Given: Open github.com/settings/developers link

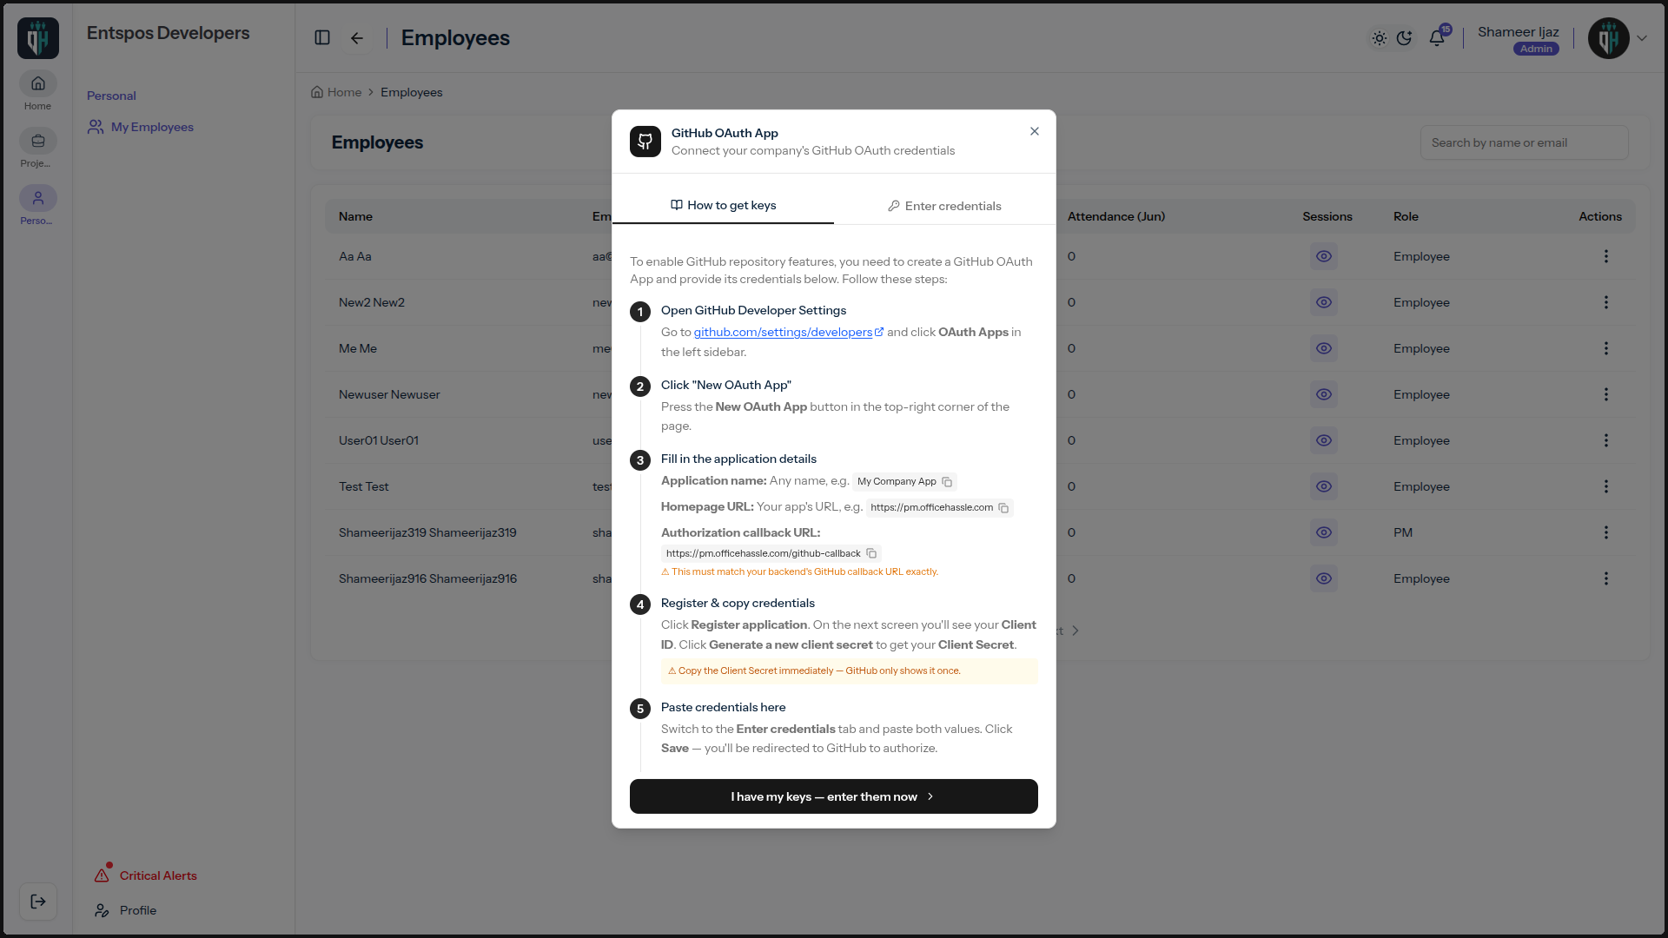Looking at the screenshot, I should pyautogui.click(x=789, y=333).
